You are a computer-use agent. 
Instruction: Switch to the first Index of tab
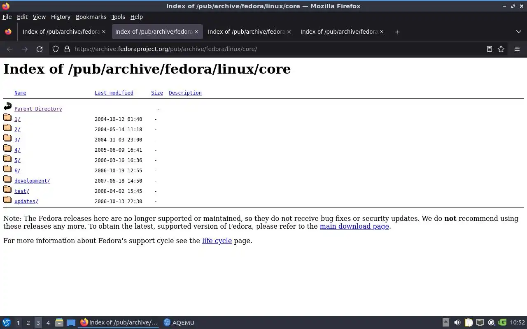tap(64, 32)
